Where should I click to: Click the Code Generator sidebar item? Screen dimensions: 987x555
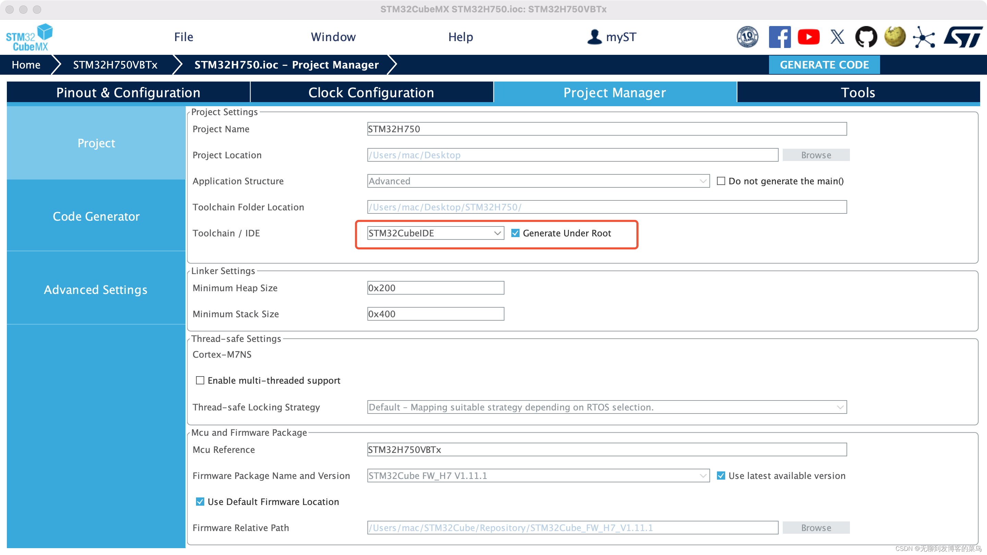[x=96, y=216]
